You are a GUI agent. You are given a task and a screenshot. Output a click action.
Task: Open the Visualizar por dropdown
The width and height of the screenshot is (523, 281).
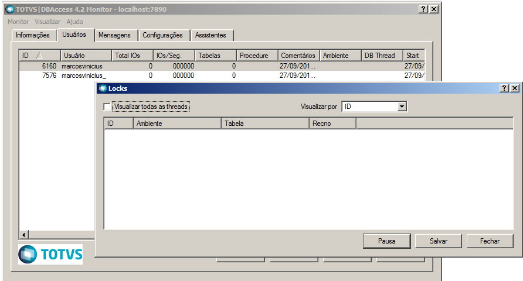402,107
